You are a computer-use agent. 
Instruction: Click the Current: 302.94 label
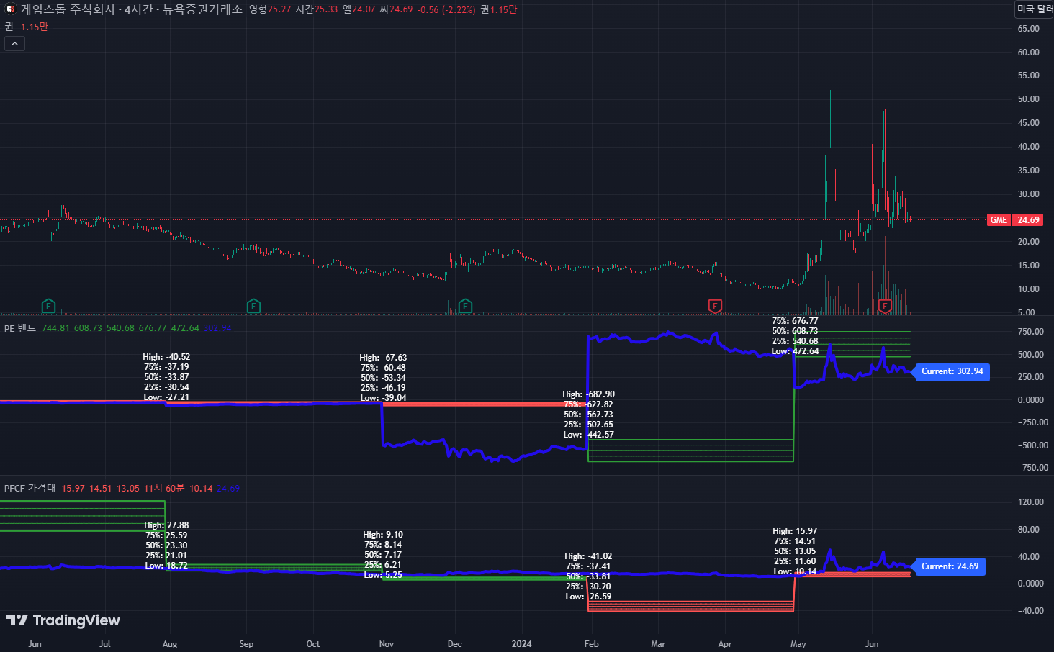pos(952,372)
